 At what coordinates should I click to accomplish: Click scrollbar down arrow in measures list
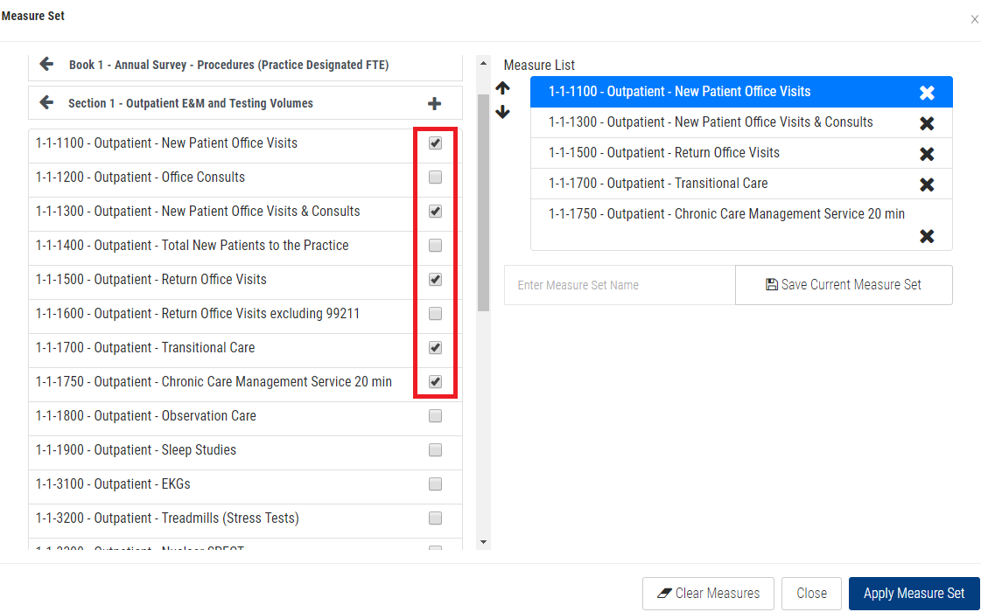[x=483, y=542]
